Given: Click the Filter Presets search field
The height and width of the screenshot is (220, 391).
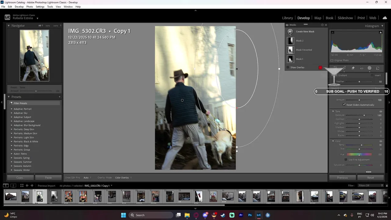Looking at the screenshot, I should pos(34,103).
